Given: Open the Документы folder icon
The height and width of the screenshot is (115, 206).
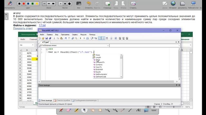Looking at the screenshot, I should tap(183, 4).
